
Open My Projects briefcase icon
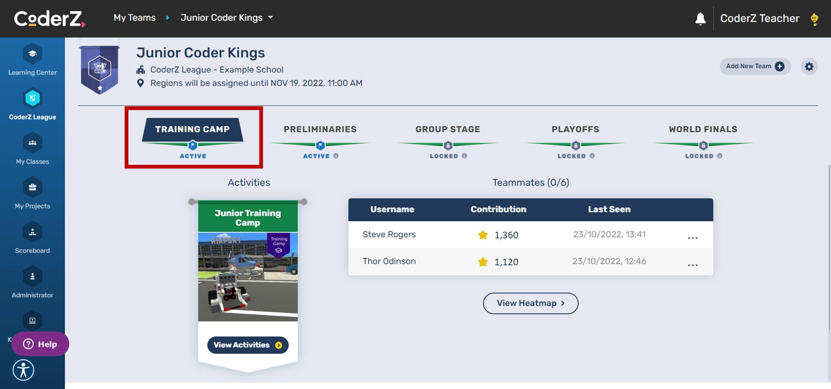click(32, 188)
